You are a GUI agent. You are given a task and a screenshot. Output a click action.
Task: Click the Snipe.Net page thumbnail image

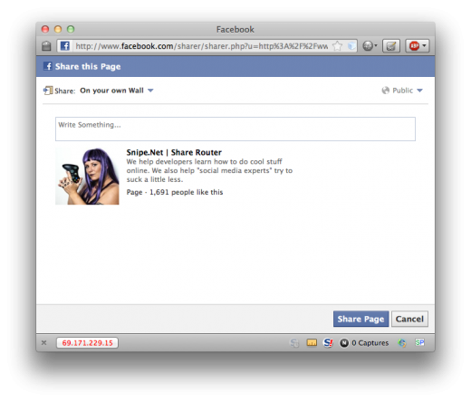(87, 177)
